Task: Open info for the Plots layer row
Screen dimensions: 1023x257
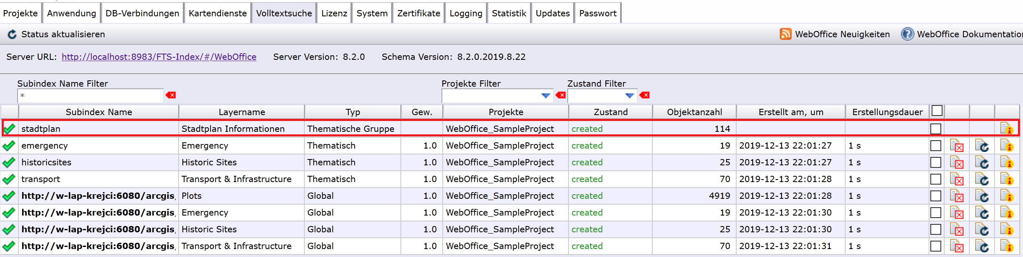Action: 1007,196
